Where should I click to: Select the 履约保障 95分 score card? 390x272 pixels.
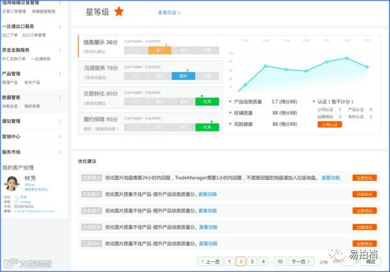point(150,123)
